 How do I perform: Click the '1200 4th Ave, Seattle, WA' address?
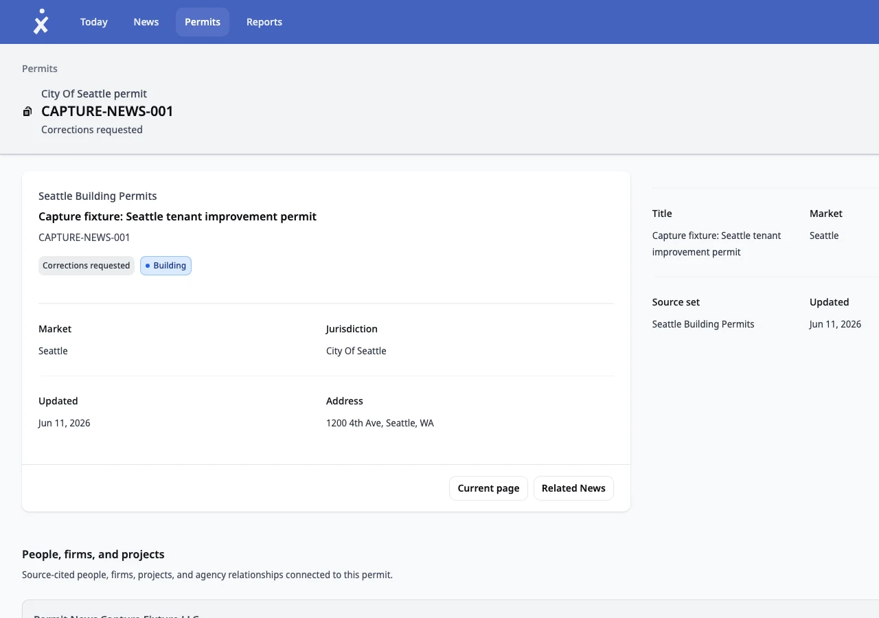(380, 423)
